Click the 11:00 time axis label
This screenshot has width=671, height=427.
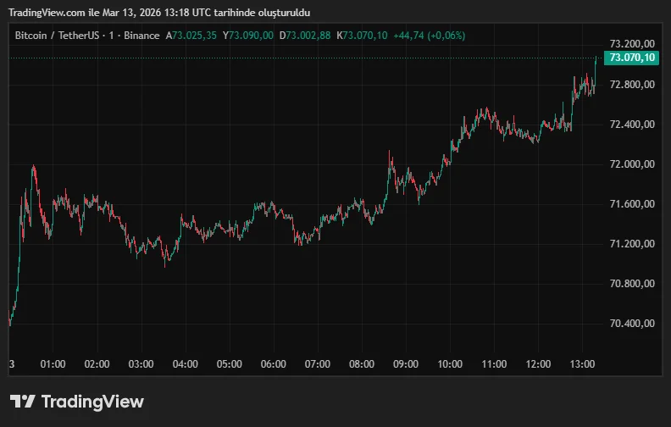[x=494, y=364]
